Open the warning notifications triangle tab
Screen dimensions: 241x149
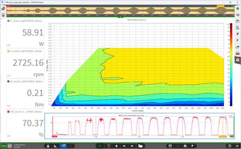tap(238, 60)
